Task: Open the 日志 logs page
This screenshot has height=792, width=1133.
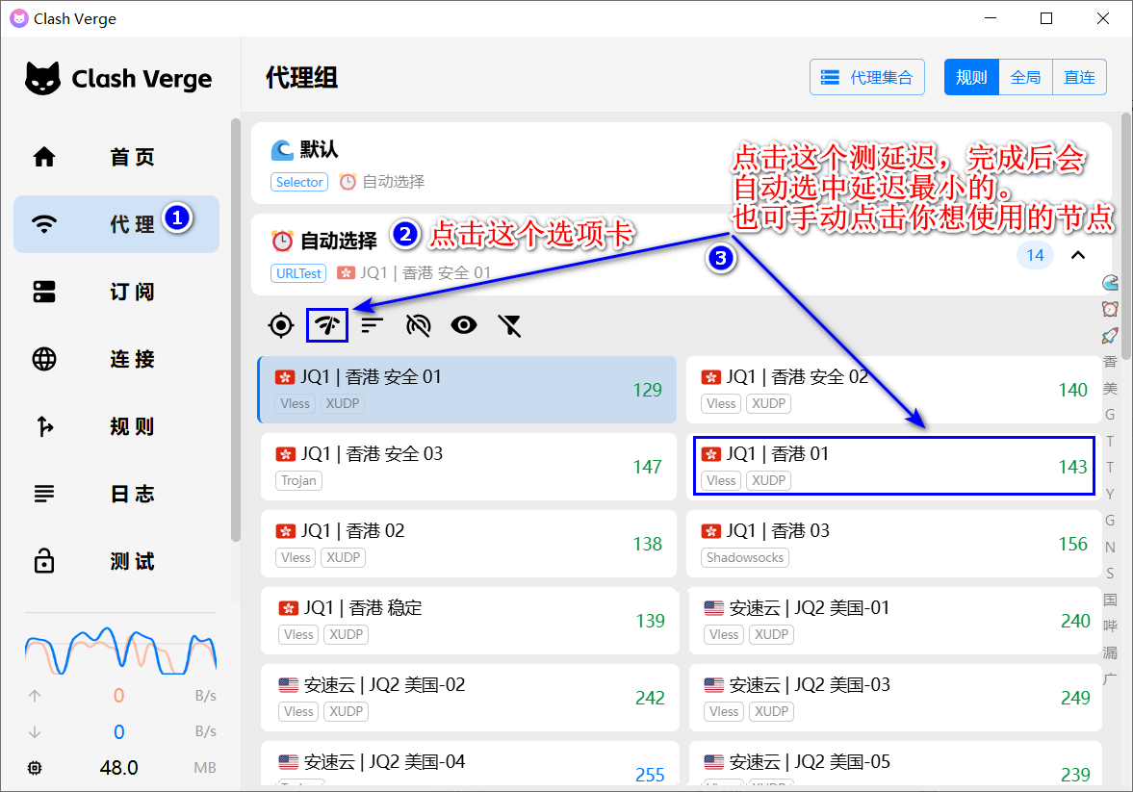Action: click(x=116, y=494)
